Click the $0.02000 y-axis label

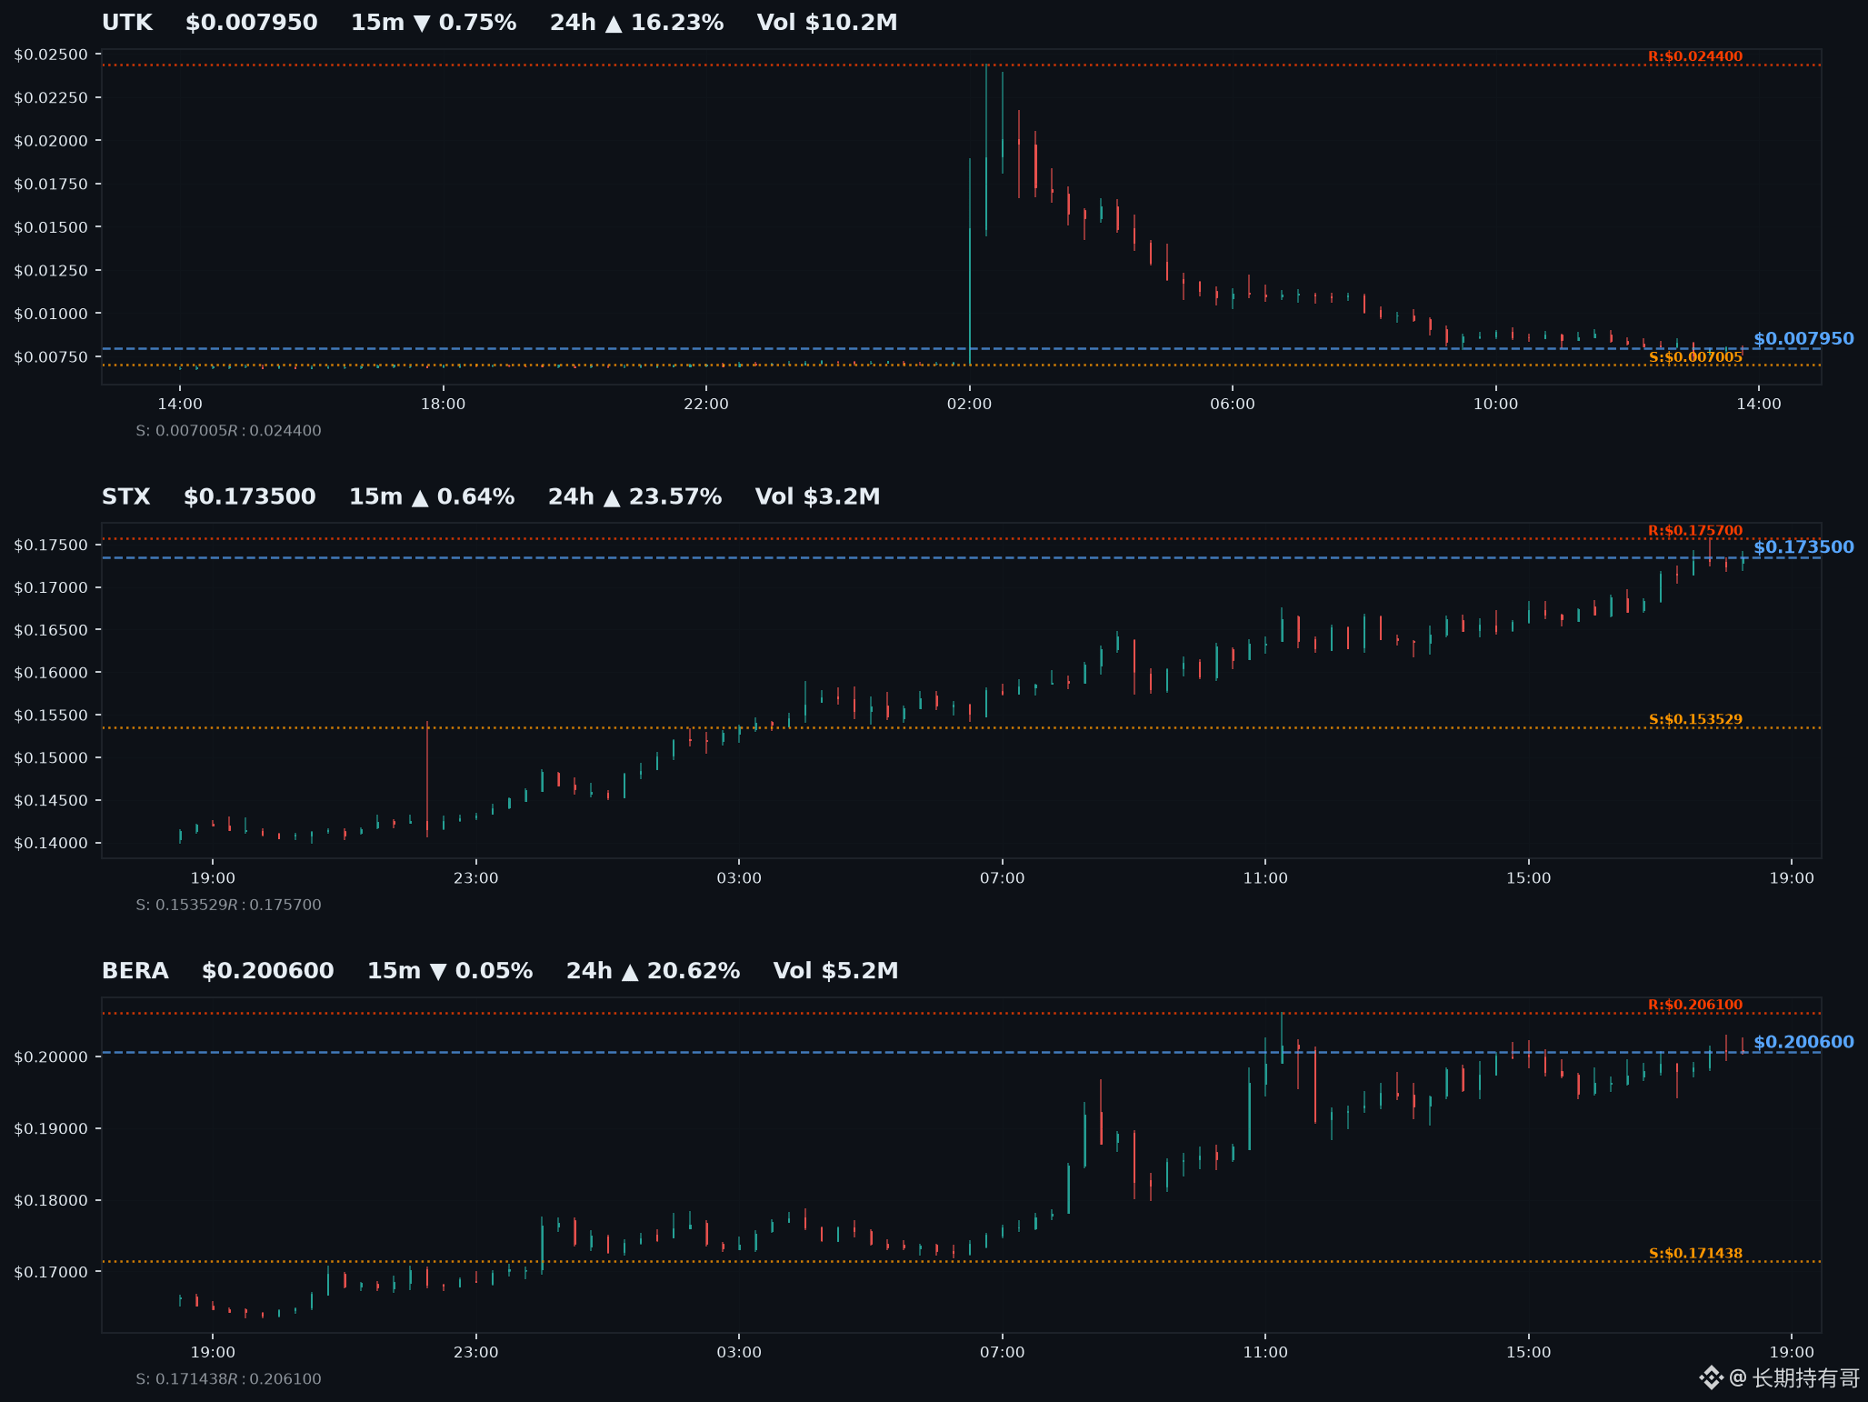[51, 141]
